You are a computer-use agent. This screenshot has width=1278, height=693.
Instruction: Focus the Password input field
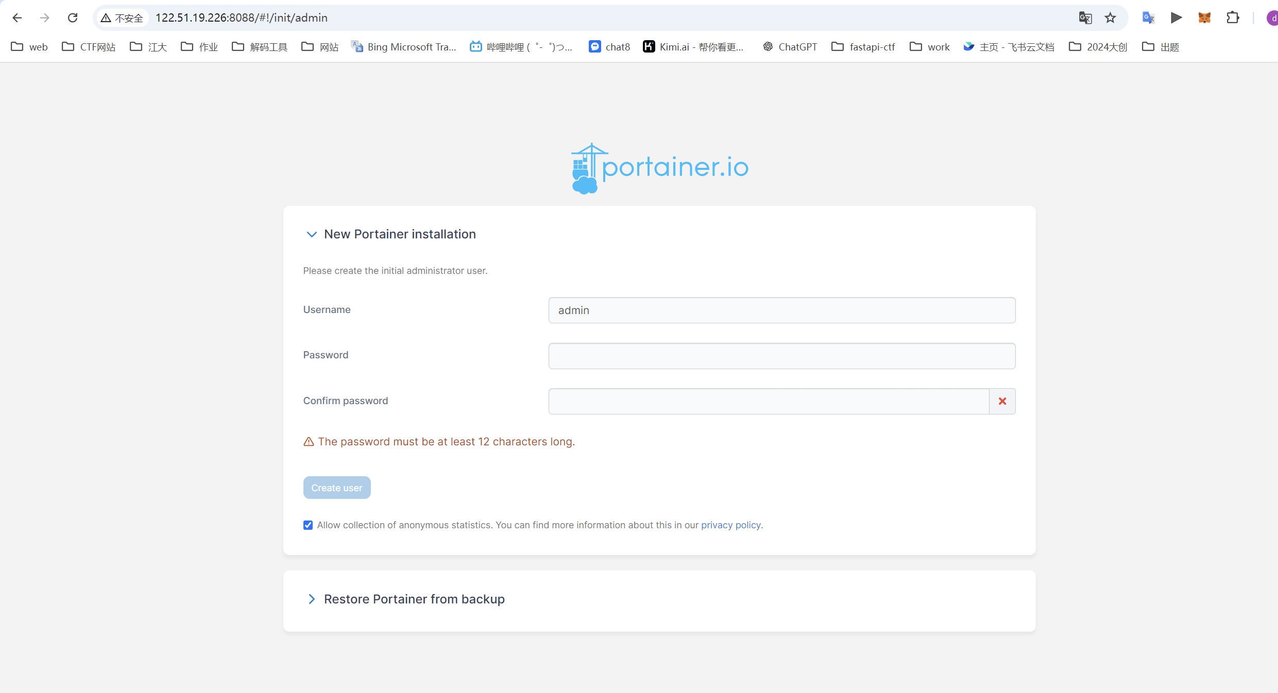click(x=781, y=356)
